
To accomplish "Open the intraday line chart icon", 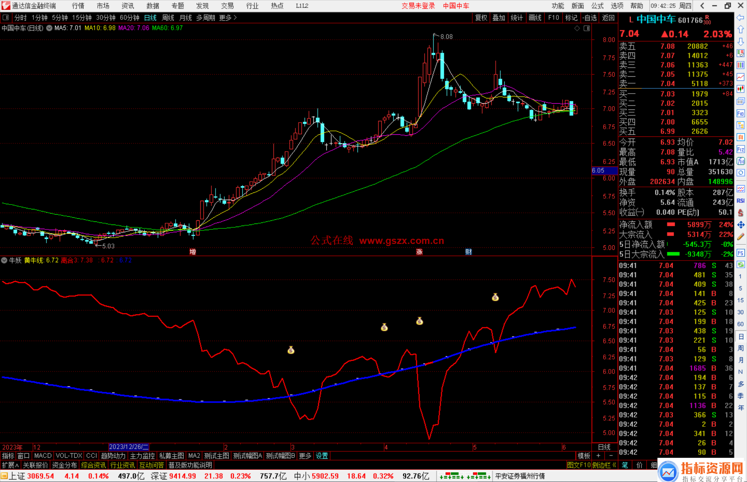I will coord(740,77).
